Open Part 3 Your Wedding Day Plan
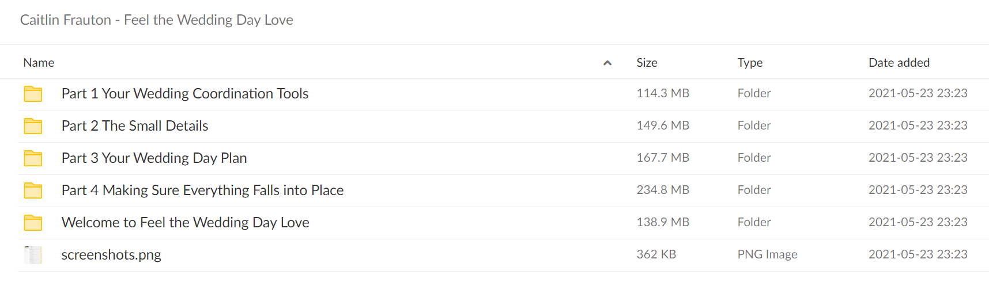This screenshot has width=989, height=282. tap(154, 158)
